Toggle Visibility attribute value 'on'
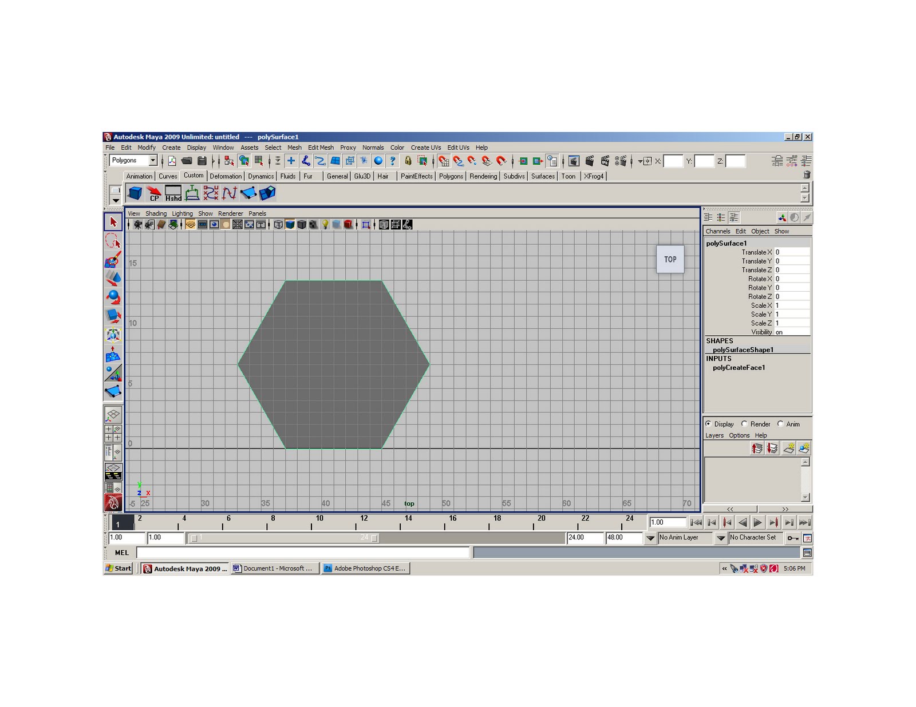 [x=792, y=332]
